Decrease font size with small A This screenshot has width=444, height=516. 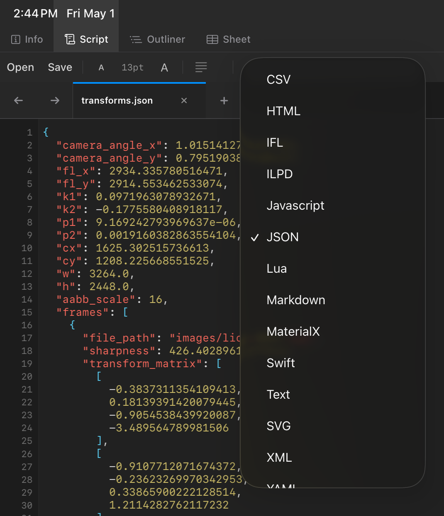point(101,68)
